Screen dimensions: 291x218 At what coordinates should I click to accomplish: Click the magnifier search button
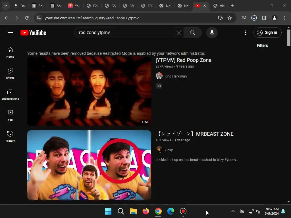193,33
